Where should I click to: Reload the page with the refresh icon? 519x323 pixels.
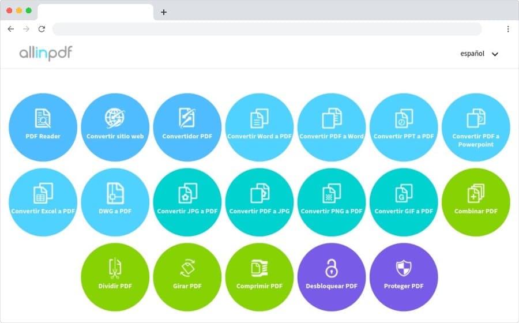tap(42, 29)
